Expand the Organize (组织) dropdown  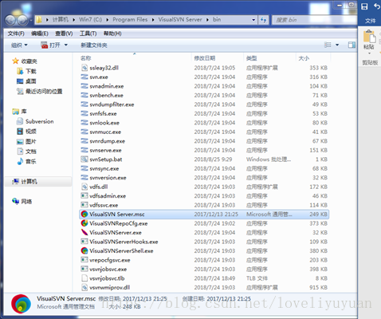19,45
